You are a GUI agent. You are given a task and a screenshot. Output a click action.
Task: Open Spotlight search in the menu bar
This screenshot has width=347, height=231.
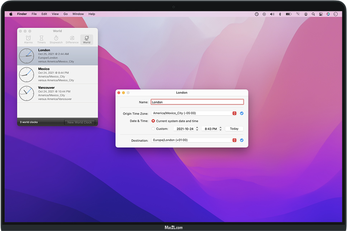click(x=313, y=14)
